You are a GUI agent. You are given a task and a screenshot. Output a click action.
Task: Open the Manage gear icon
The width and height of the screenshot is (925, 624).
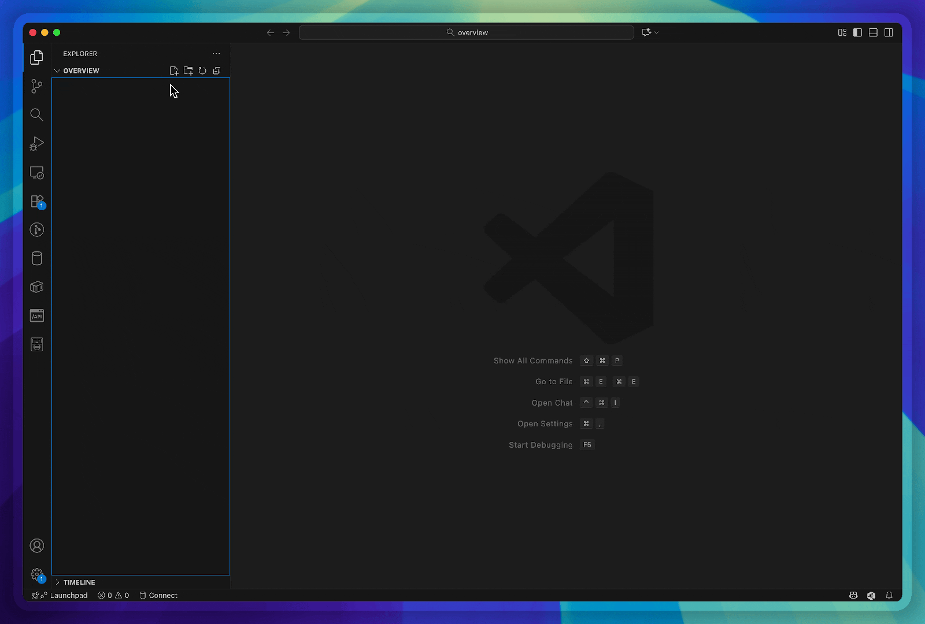pos(37,575)
